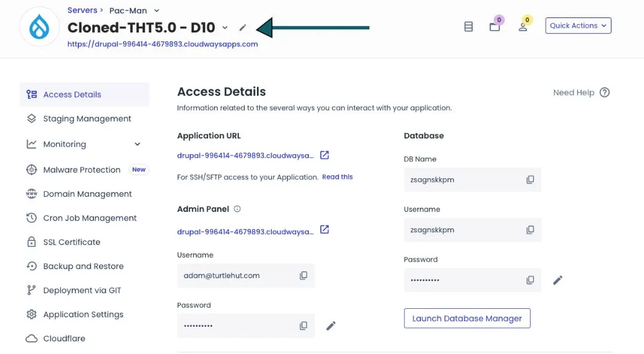Click Launch Database Manager button
Image resolution: width=644 pixels, height=354 pixels.
click(x=467, y=318)
